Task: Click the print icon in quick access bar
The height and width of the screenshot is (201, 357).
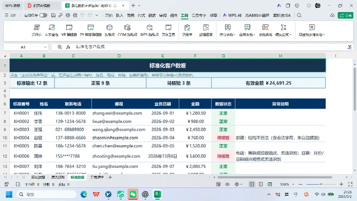Action: pos(68,15)
